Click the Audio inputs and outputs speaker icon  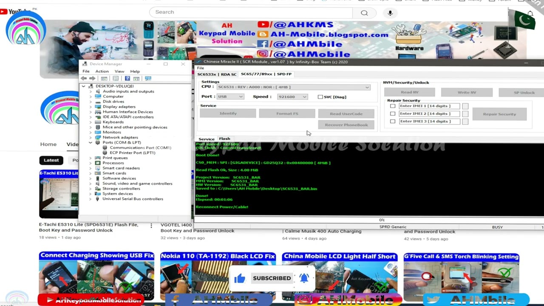pyautogui.click(x=98, y=91)
